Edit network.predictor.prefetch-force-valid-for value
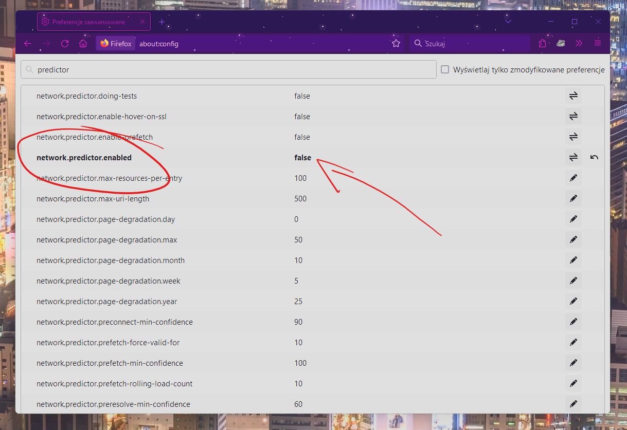The width and height of the screenshot is (627, 430). point(574,343)
